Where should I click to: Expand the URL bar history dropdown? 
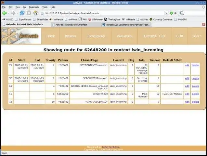(x=166, y=13)
